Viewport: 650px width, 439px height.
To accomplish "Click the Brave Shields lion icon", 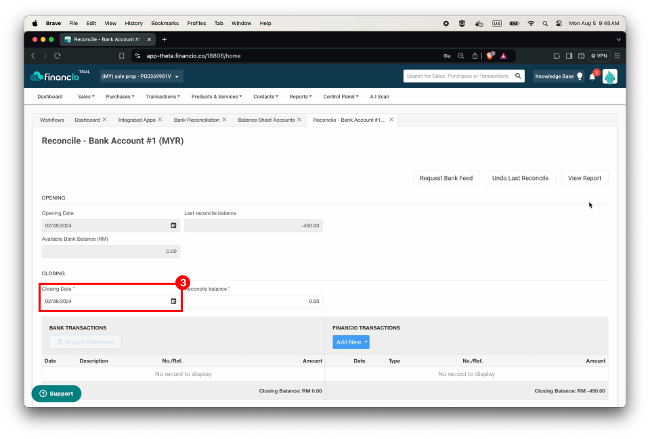I will pyautogui.click(x=490, y=55).
